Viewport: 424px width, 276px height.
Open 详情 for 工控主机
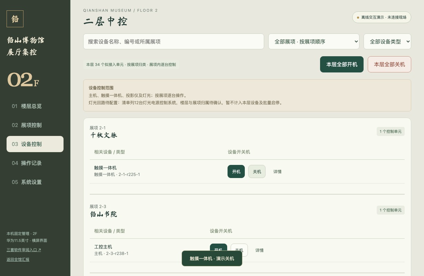click(260, 250)
